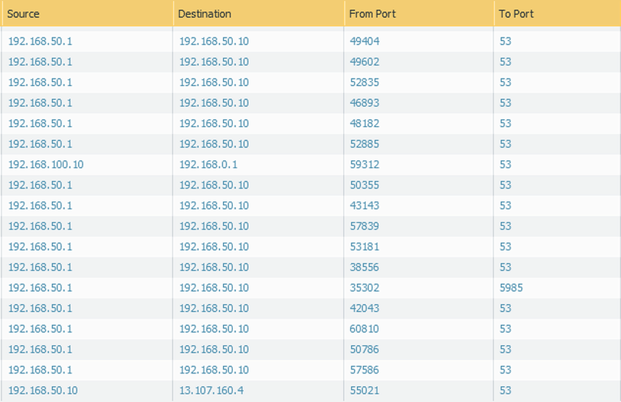Select From Port value 59312
The height and width of the screenshot is (402, 621).
[365, 165]
